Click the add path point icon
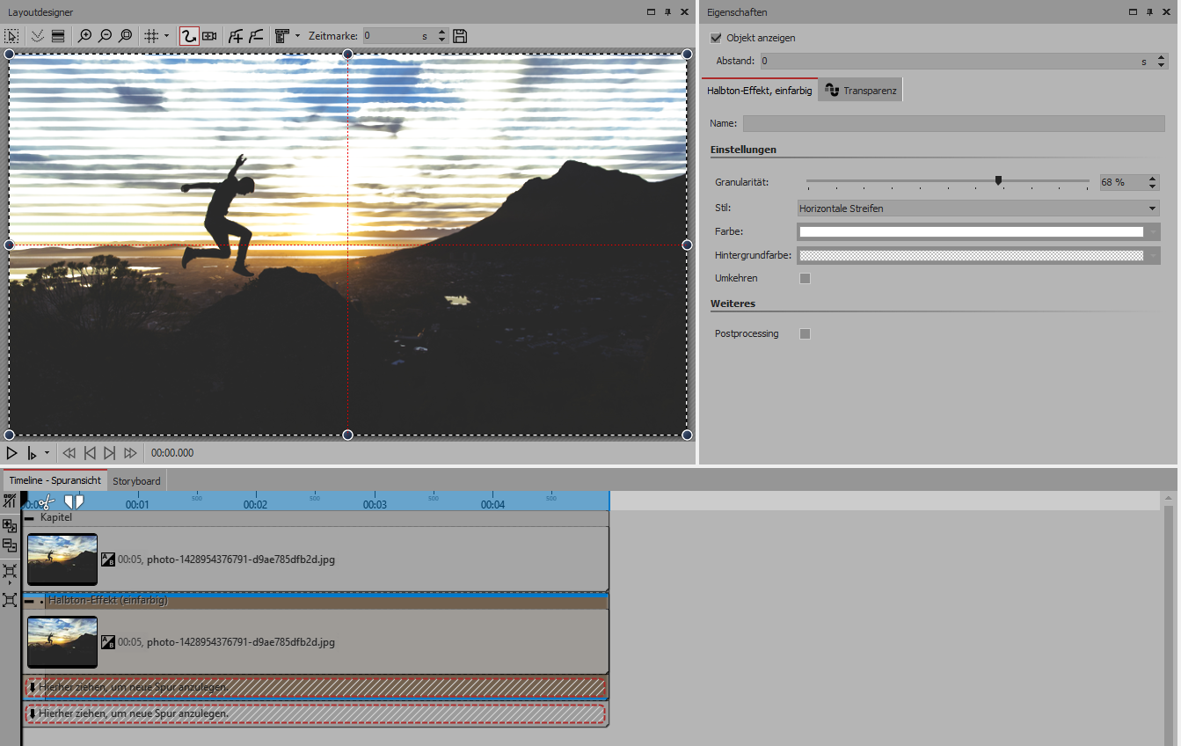This screenshot has width=1181, height=746. (x=235, y=36)
